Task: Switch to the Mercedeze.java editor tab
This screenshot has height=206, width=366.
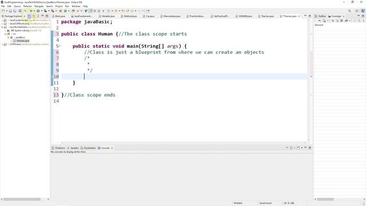Action: point(170,16)
